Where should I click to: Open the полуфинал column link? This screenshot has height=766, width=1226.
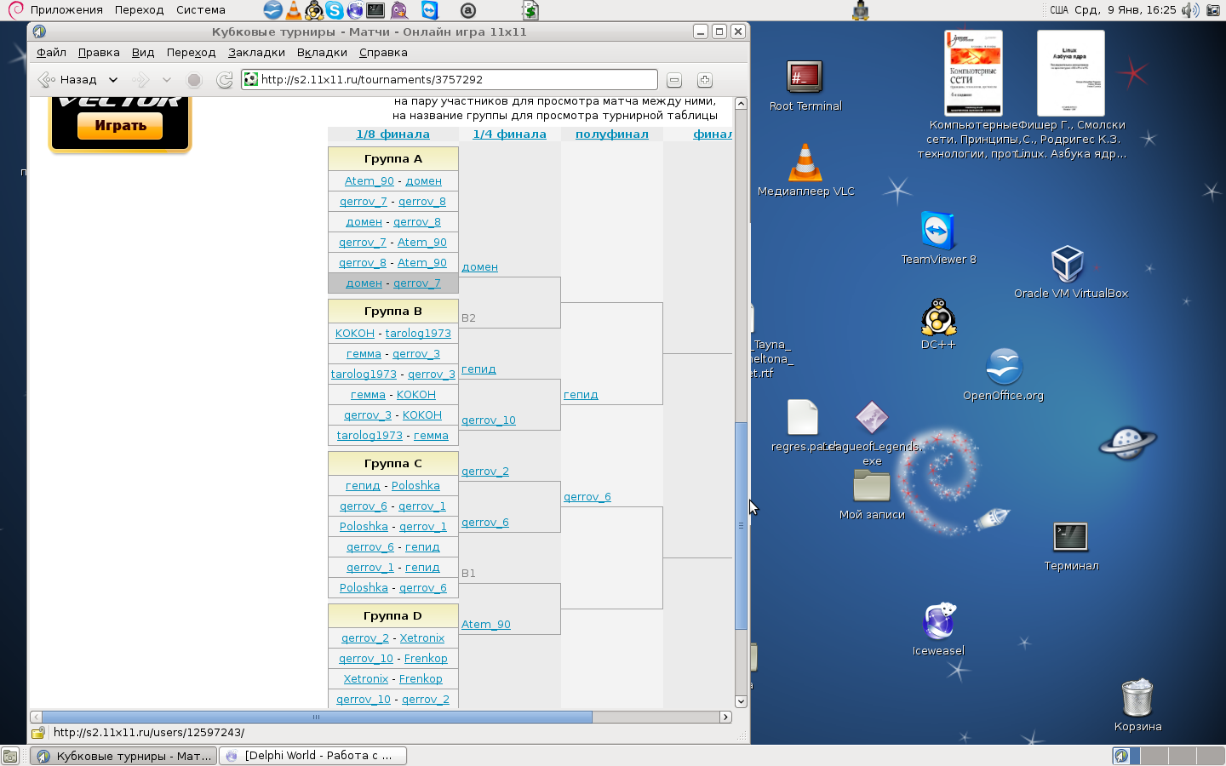pyautogui.click(x=611, y=134)
